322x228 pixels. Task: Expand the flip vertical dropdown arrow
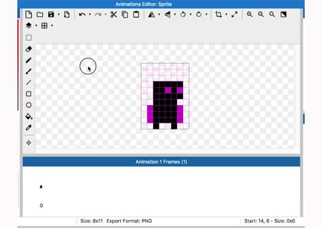[175, 15]
